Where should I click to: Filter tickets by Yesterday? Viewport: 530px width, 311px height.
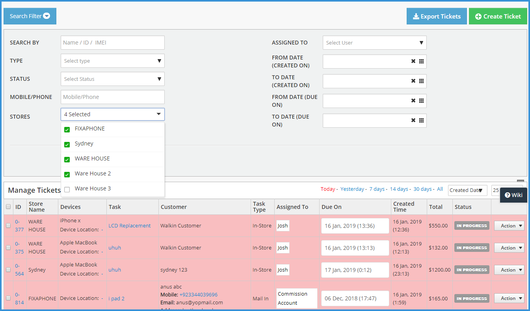(352, 189)
